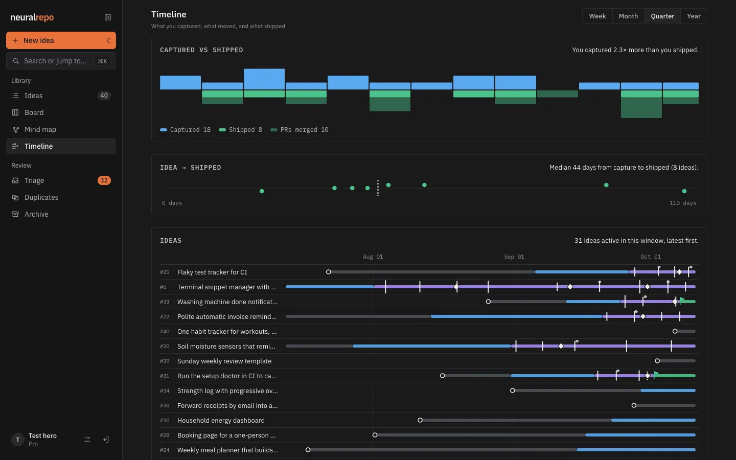Open the Ideas library page
Viewport: 736px width, 460px height.
[x=61, y=96]
